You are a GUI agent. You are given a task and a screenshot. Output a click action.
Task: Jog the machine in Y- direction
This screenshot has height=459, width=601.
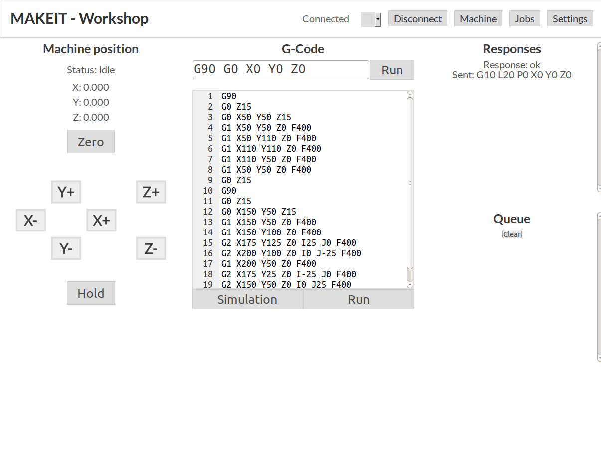click(66, 248)
